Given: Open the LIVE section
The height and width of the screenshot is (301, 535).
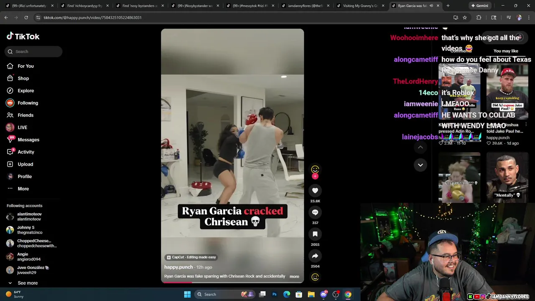Looking at the screenshot, I should tap(22, 128).
